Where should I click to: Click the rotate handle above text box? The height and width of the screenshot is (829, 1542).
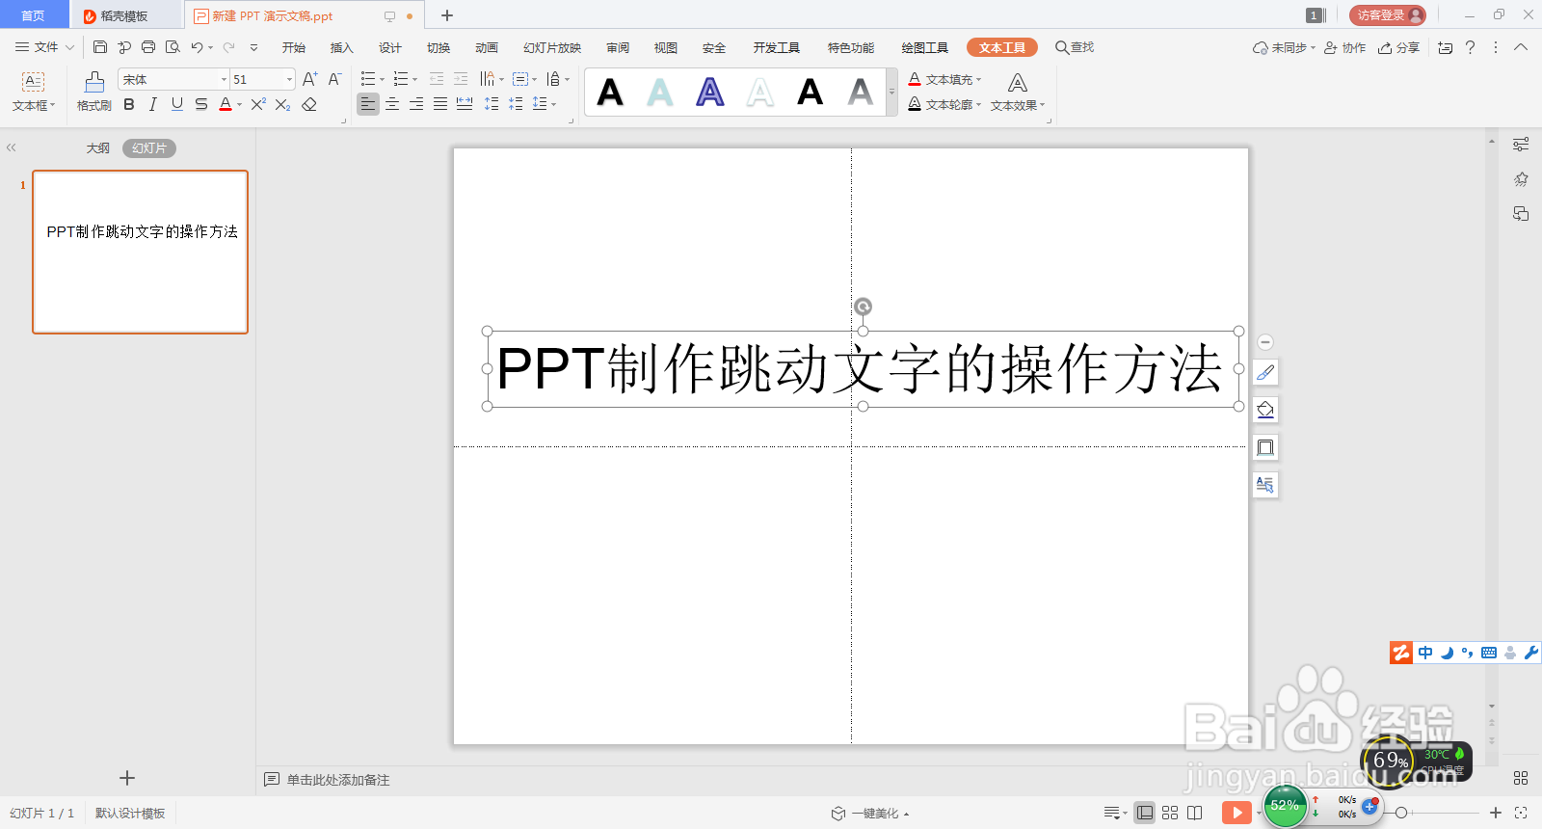click(x=864, y=307)
